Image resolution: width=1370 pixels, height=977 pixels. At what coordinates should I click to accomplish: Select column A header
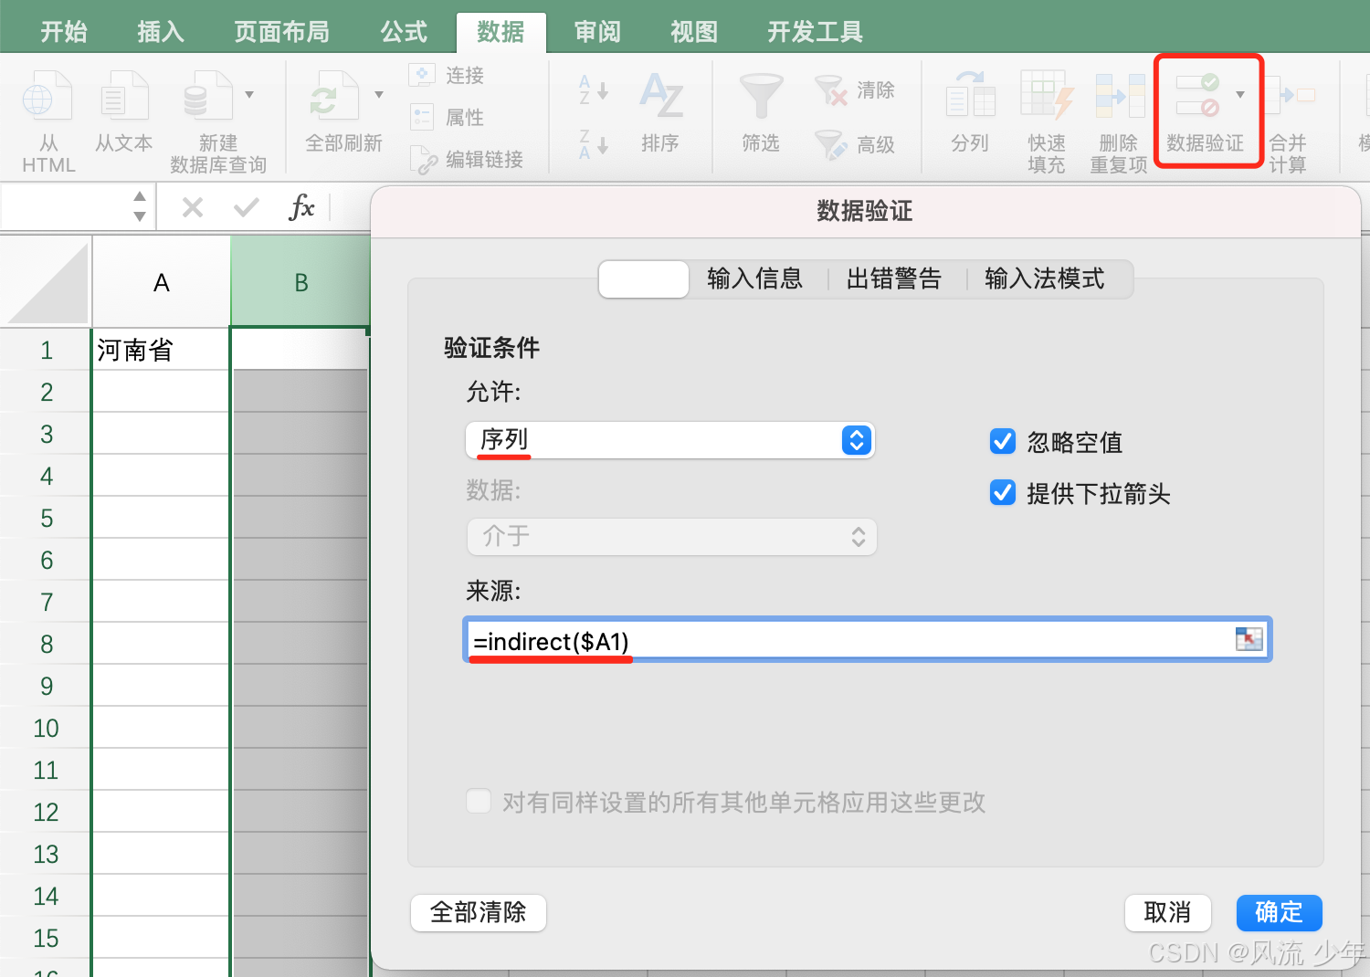click(161, 282)
